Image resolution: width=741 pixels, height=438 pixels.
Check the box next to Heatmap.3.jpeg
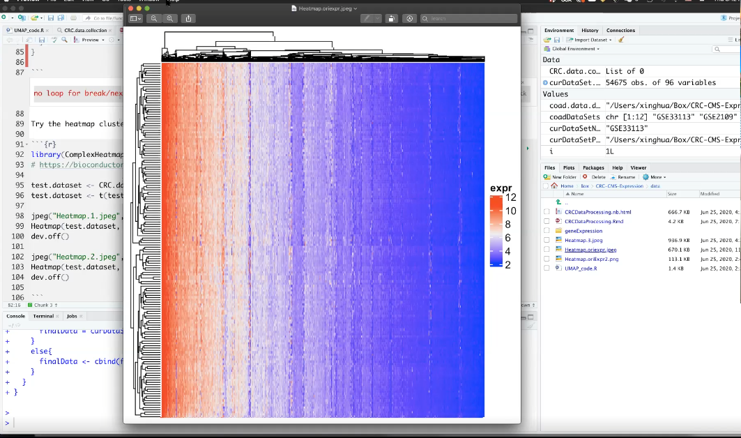tap(547, 240)
